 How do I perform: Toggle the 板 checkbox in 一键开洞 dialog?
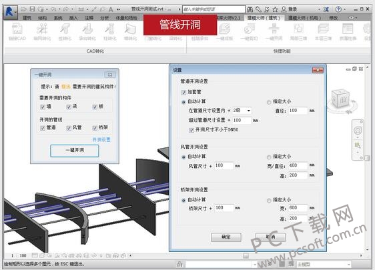pos(95,107)
